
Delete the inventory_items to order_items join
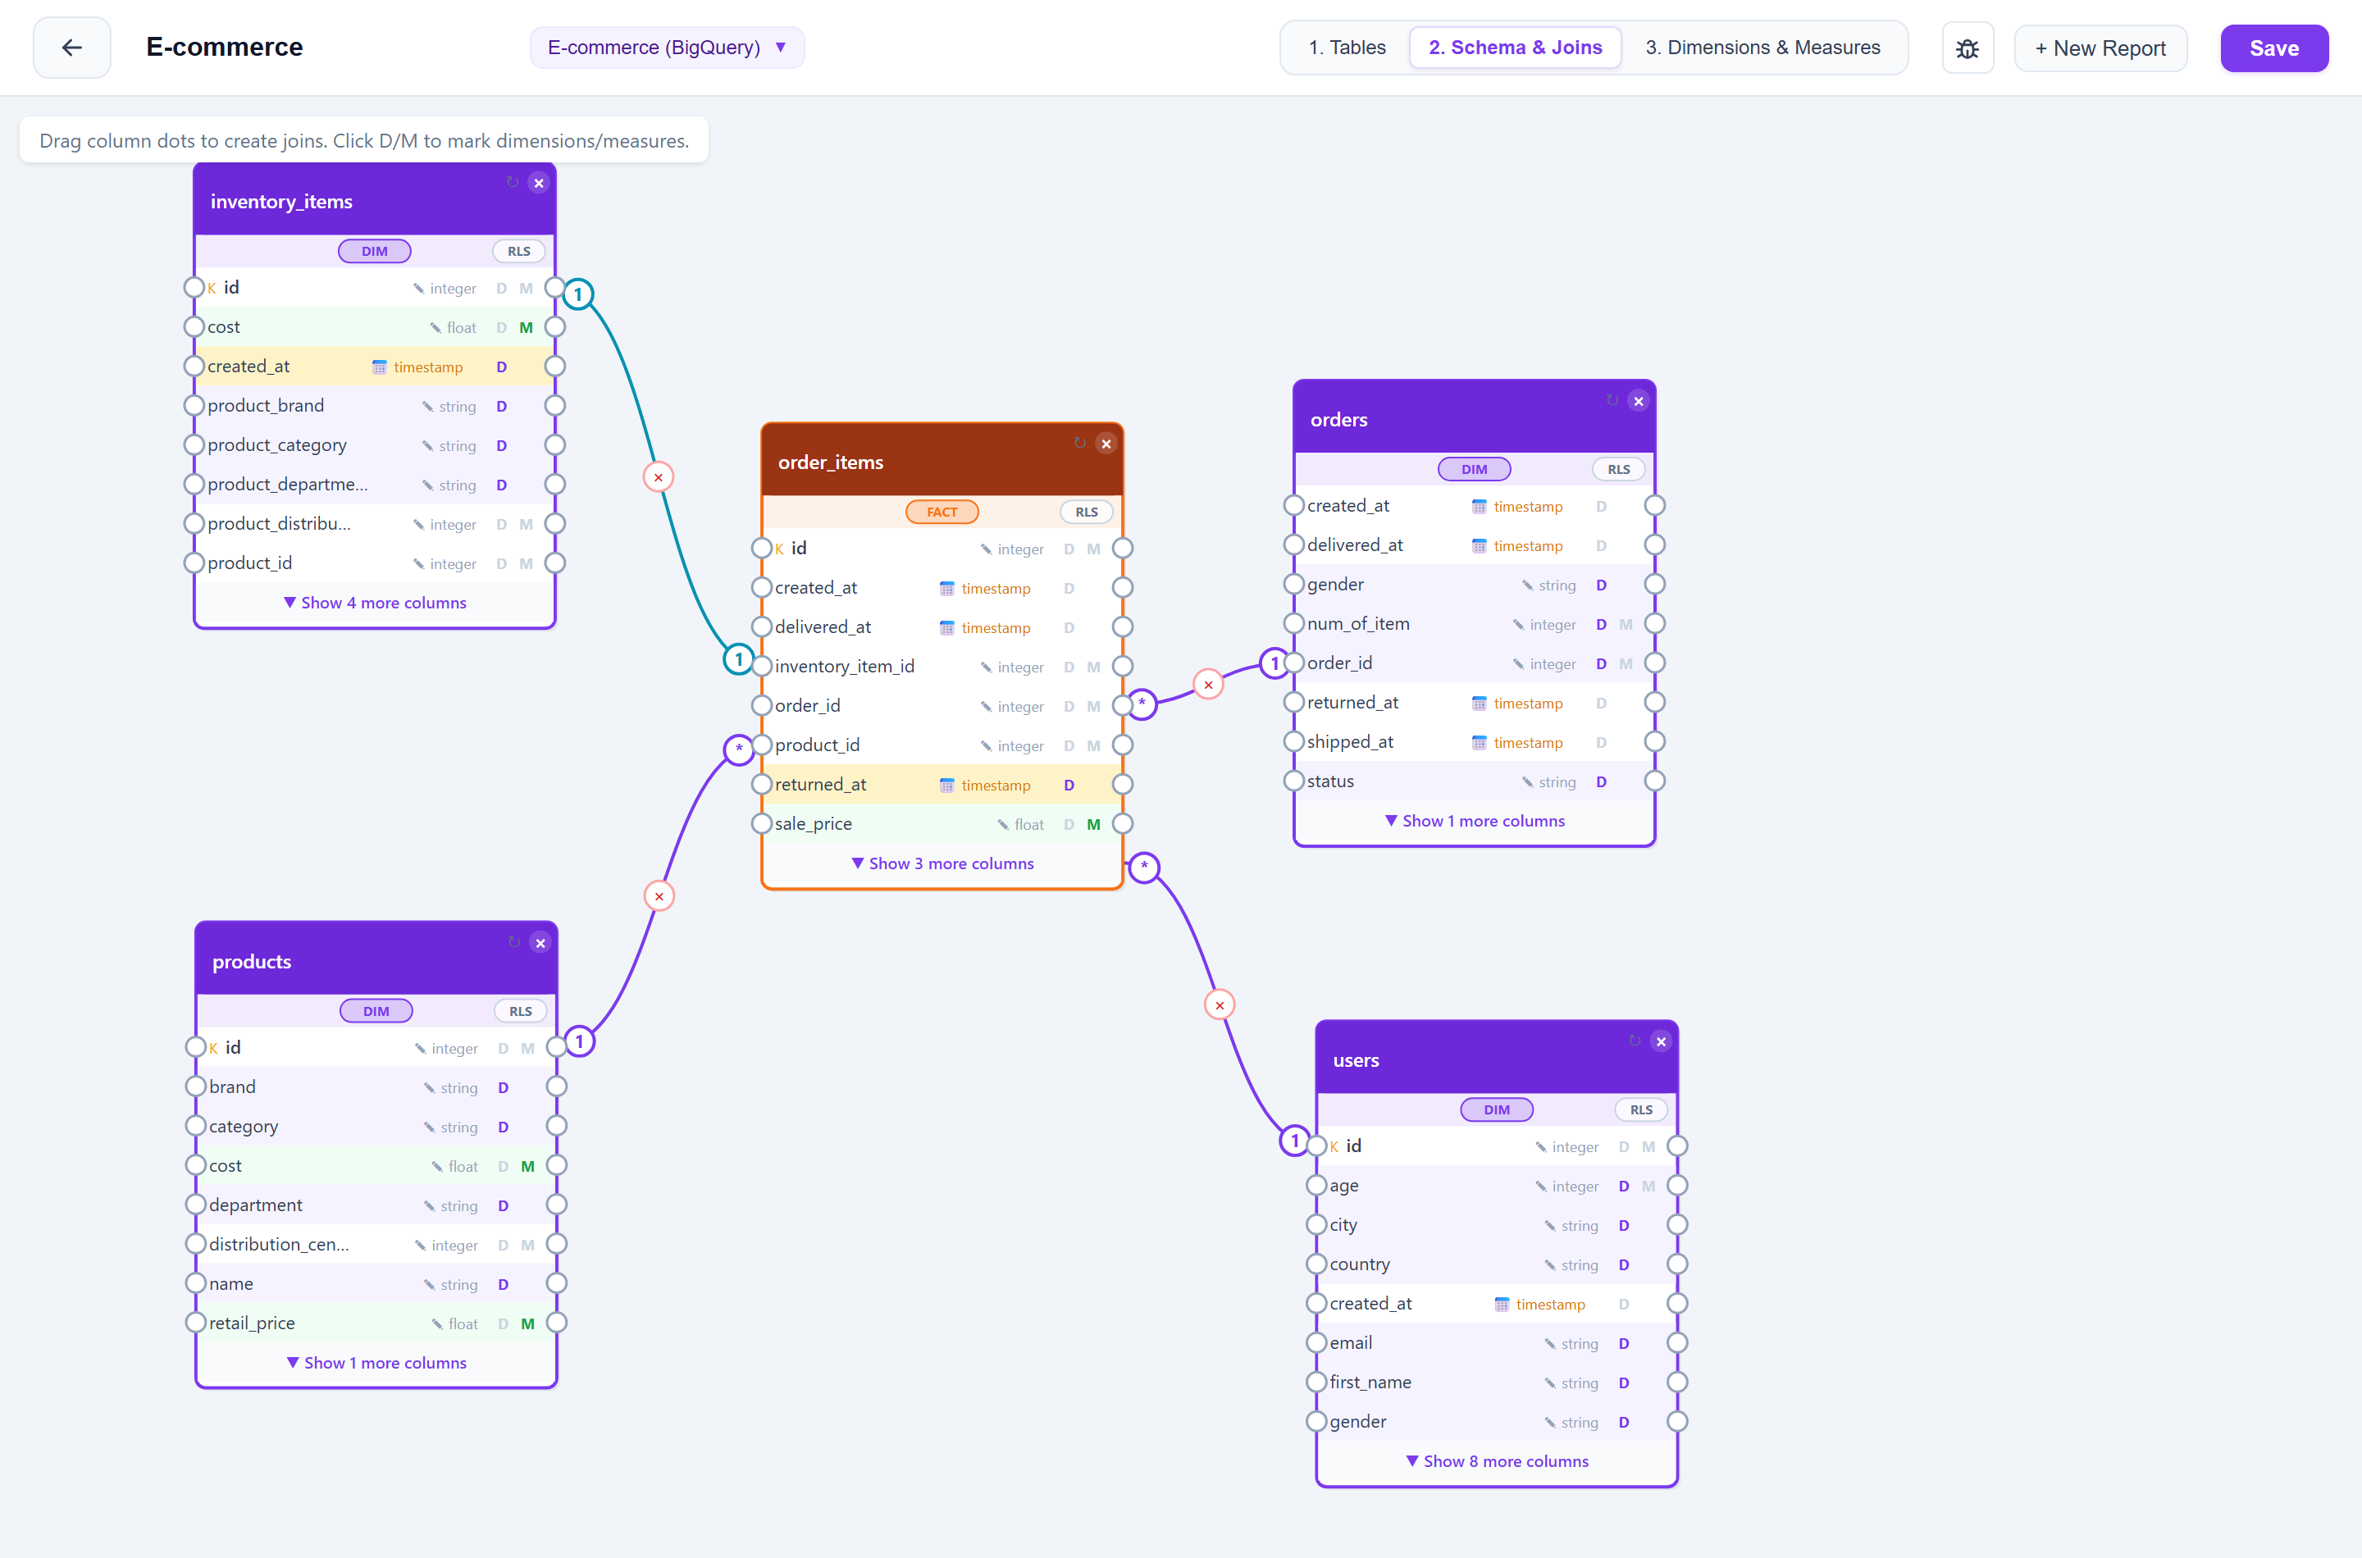point(658,478)
